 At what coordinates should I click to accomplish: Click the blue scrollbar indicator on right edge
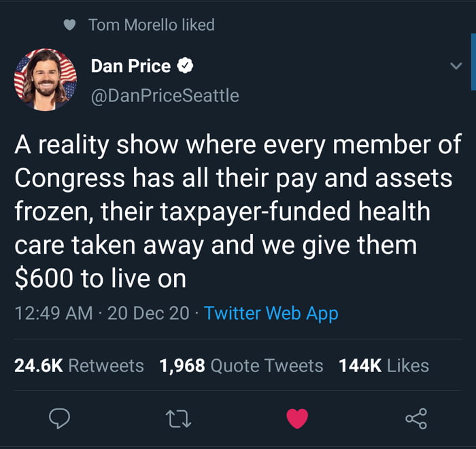pos(473,62)
